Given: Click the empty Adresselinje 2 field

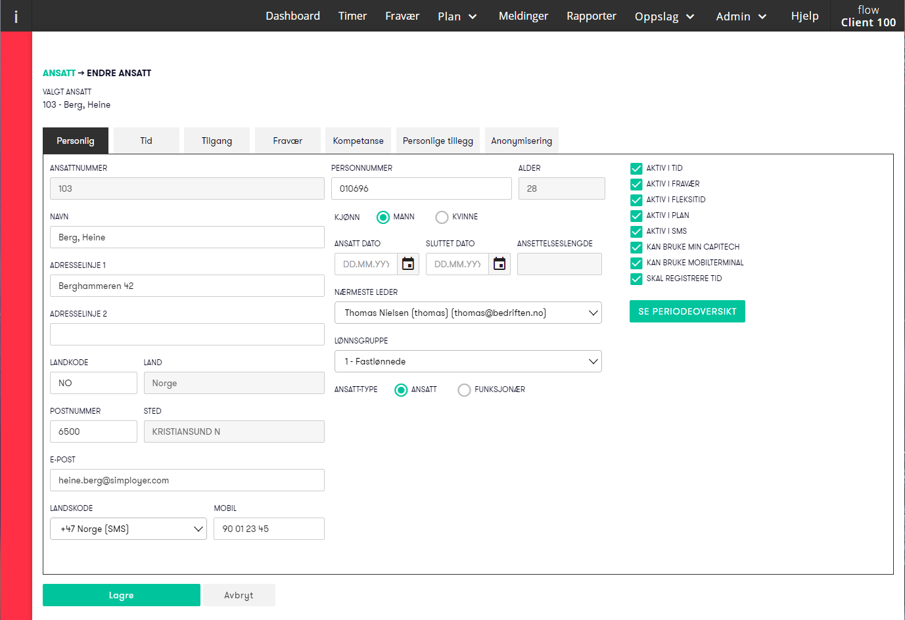Looking at the screenshot, I should pos(187,334).
